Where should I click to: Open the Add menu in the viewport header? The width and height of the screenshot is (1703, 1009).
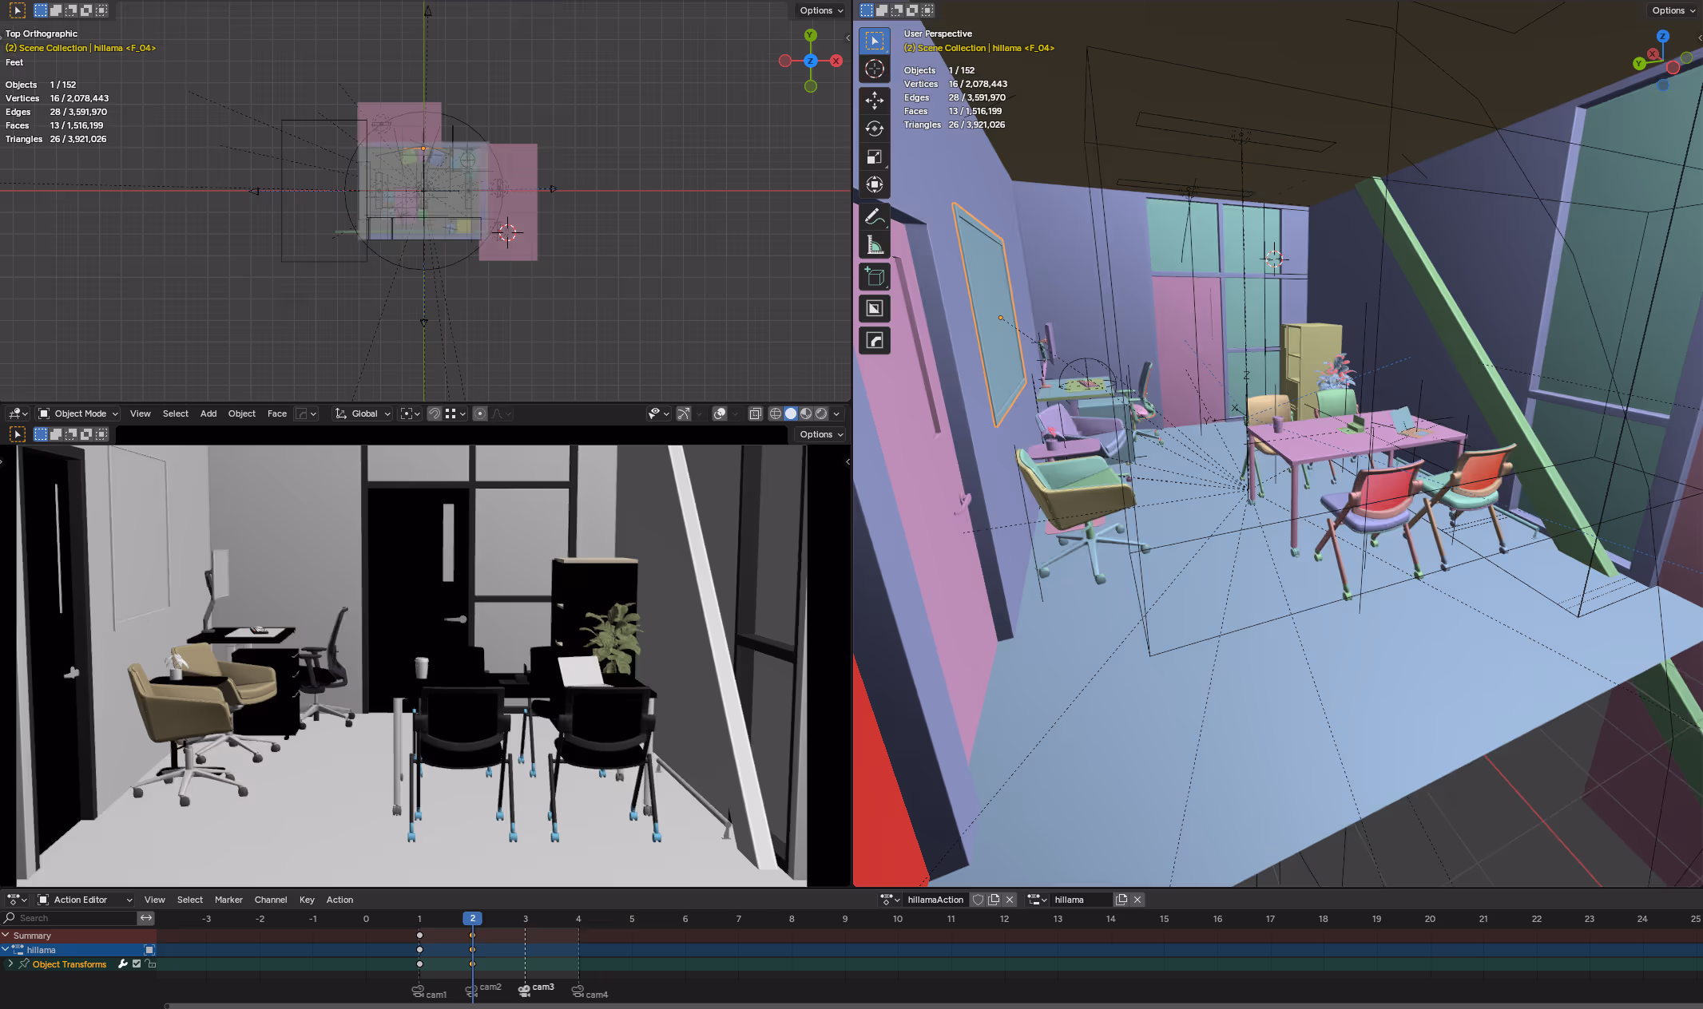tap(208, 413)
